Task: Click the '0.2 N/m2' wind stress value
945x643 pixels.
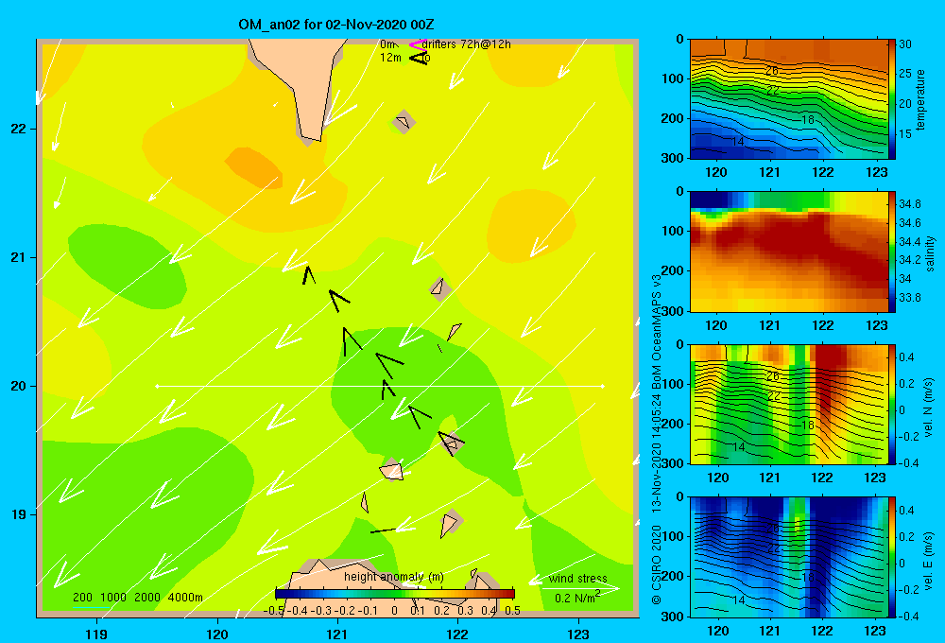Action: tap(577, 598)
